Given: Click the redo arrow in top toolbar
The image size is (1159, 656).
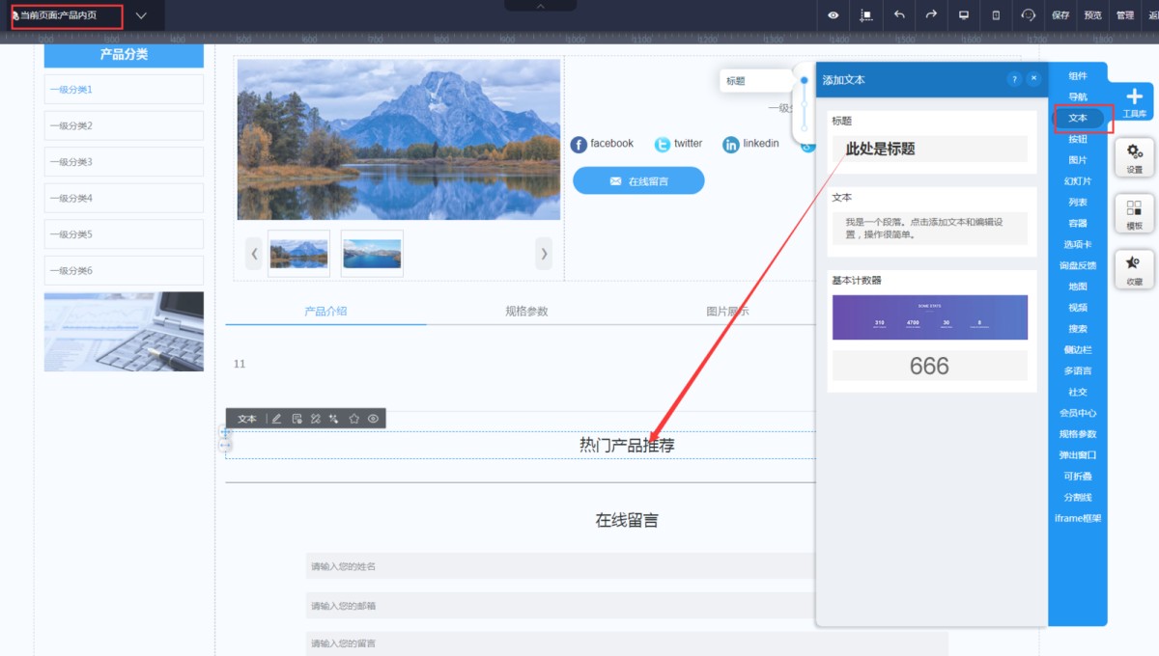Looking at the screenshot, I should (x=931, y=15).
